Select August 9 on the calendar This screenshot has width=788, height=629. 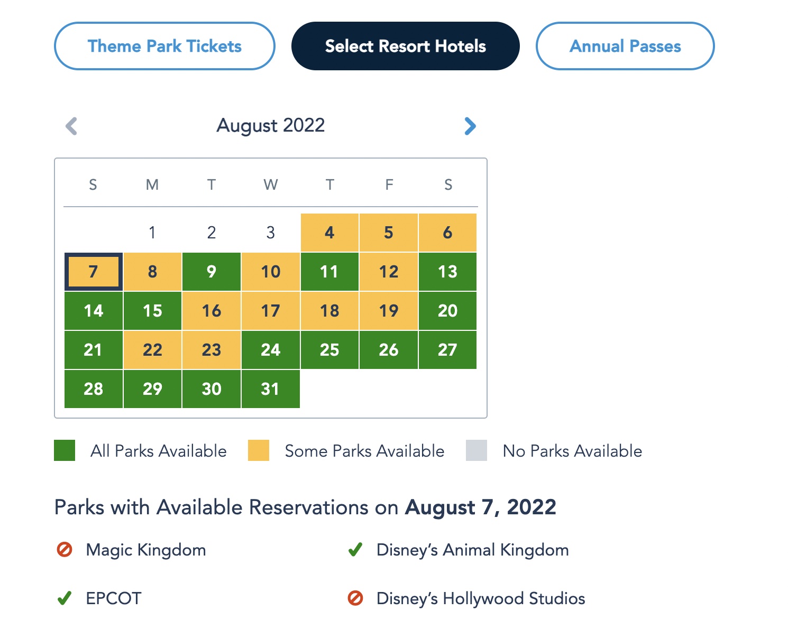tap(212, 272)
